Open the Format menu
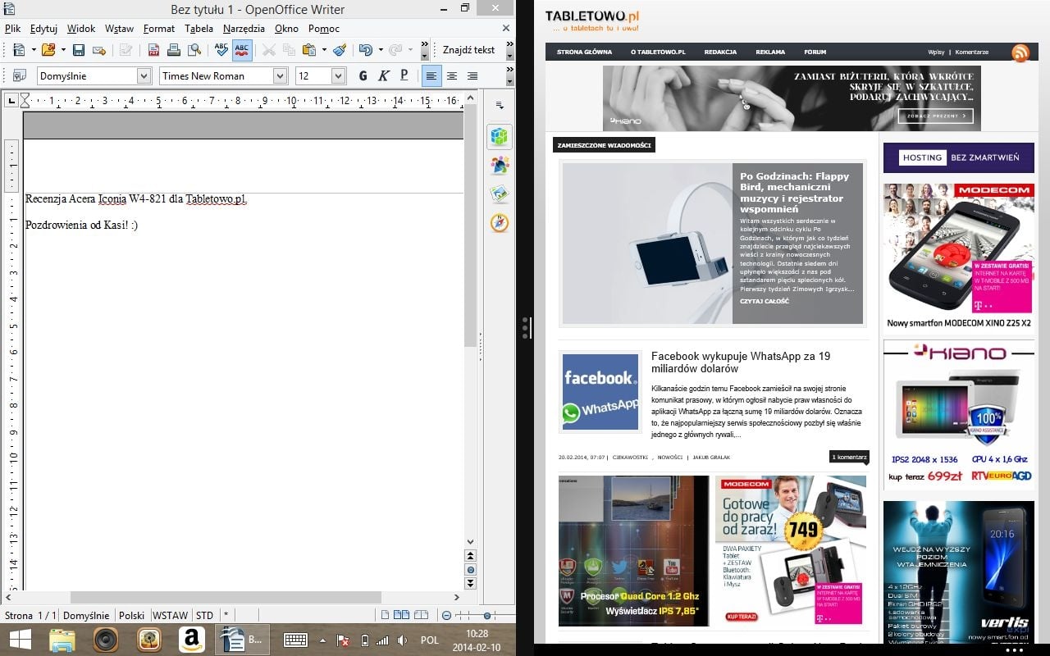Viewport: 1050px width, 656px height. click(158, 28)
